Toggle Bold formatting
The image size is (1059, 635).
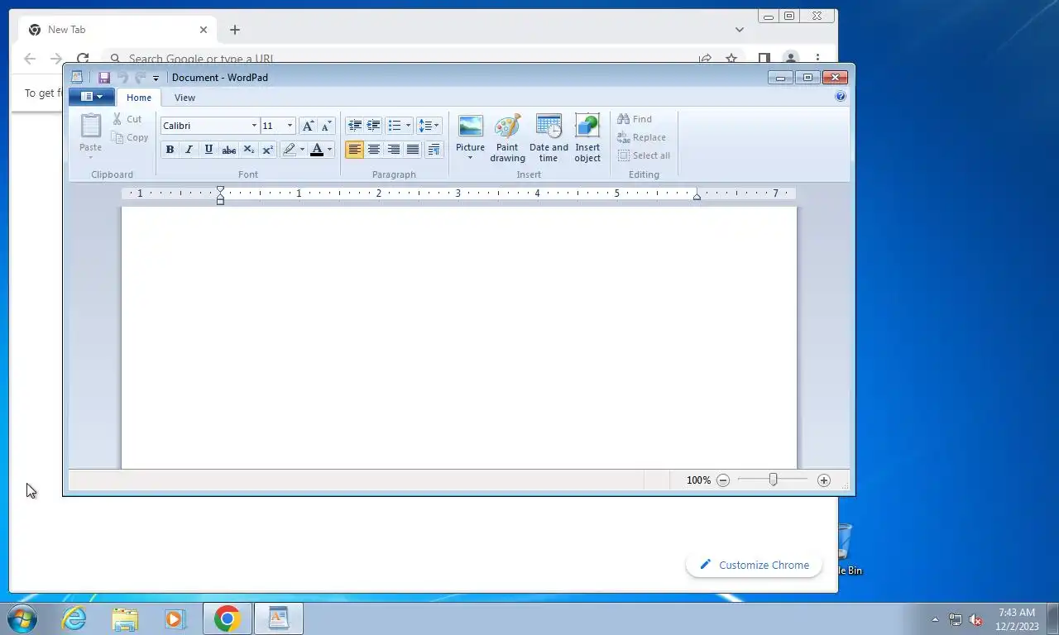(x=170, y=150)
